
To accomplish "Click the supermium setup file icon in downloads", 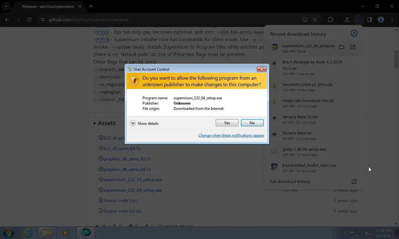I will click(274, 47).
